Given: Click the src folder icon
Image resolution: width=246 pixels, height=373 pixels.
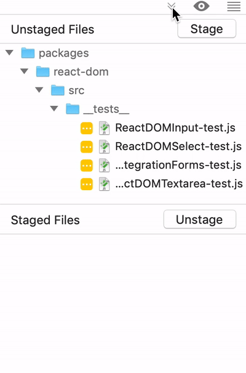Looking at the screenshot, I should pos(58,90).
